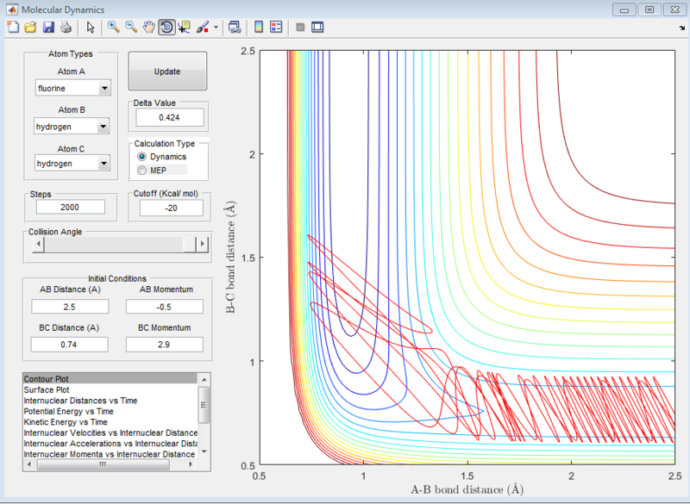Select the Zoom In magnifier tool
690x504 pixels.
coord(113,27)
